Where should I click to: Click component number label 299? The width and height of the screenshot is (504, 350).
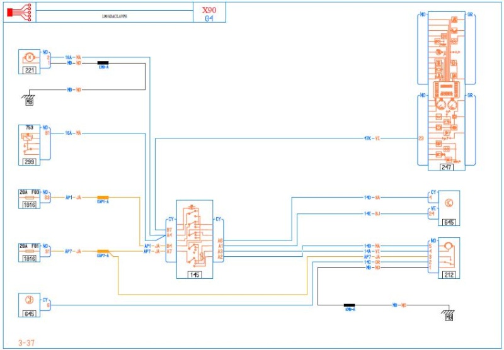[x=29, y=162]
